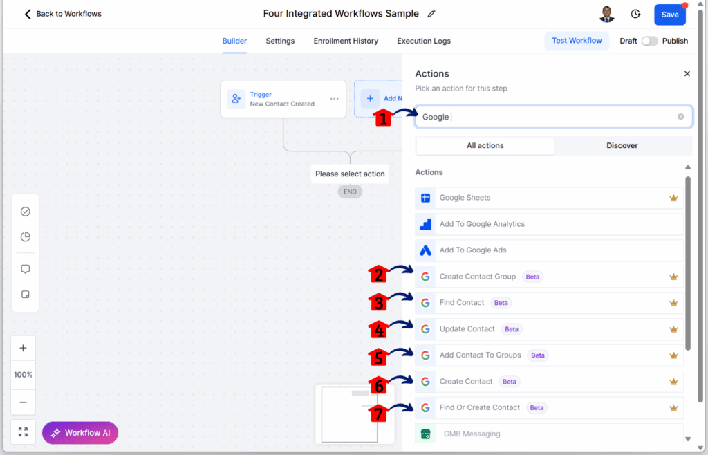Click the plus icon to add new trigger
Viewport: 708px width, 455px height.
(x=370, y=98)
